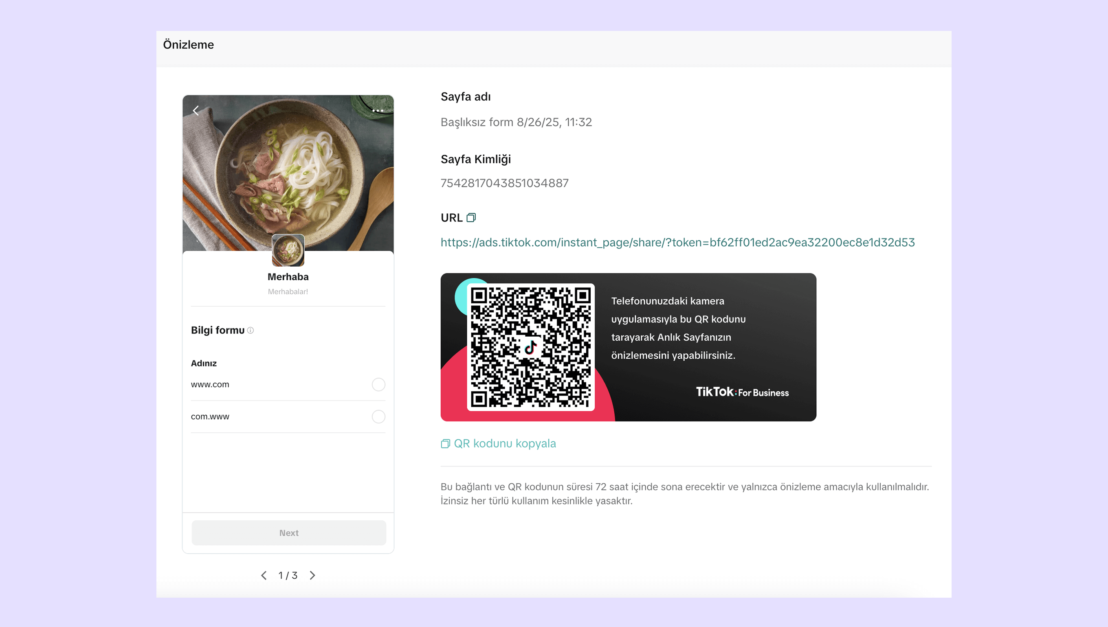1108x627 pixels.
Task: Open the three-dot menu on preview image
Action: coord(378,111)
